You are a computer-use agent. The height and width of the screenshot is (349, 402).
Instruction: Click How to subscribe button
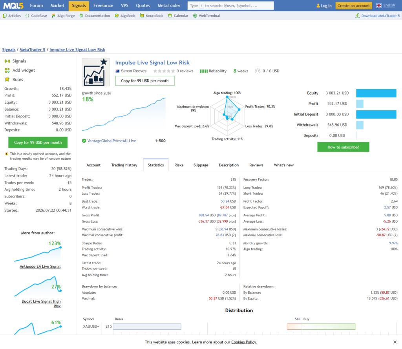point(343,147)
